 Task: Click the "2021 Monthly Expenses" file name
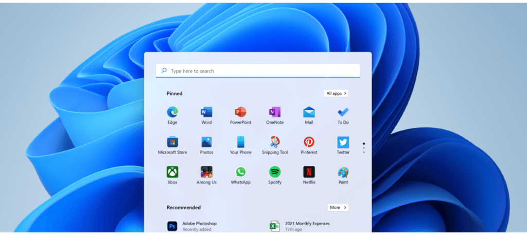pyautogui.click(x=307, y=223)
